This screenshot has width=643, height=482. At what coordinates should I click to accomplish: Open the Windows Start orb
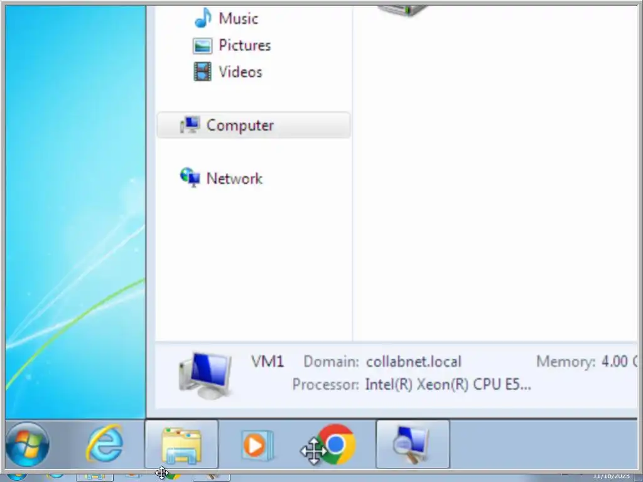[x=28, y=445]
